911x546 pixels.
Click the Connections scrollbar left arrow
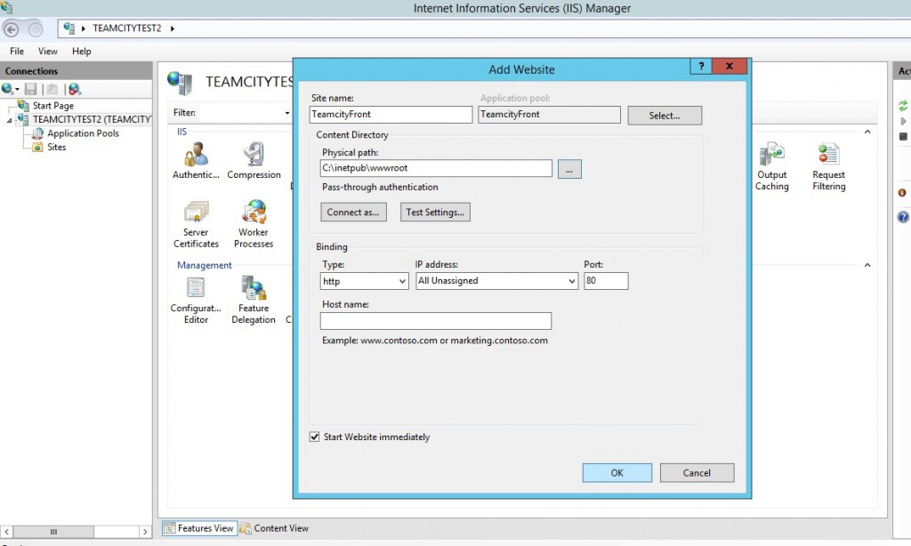click(x=7, y=532)
